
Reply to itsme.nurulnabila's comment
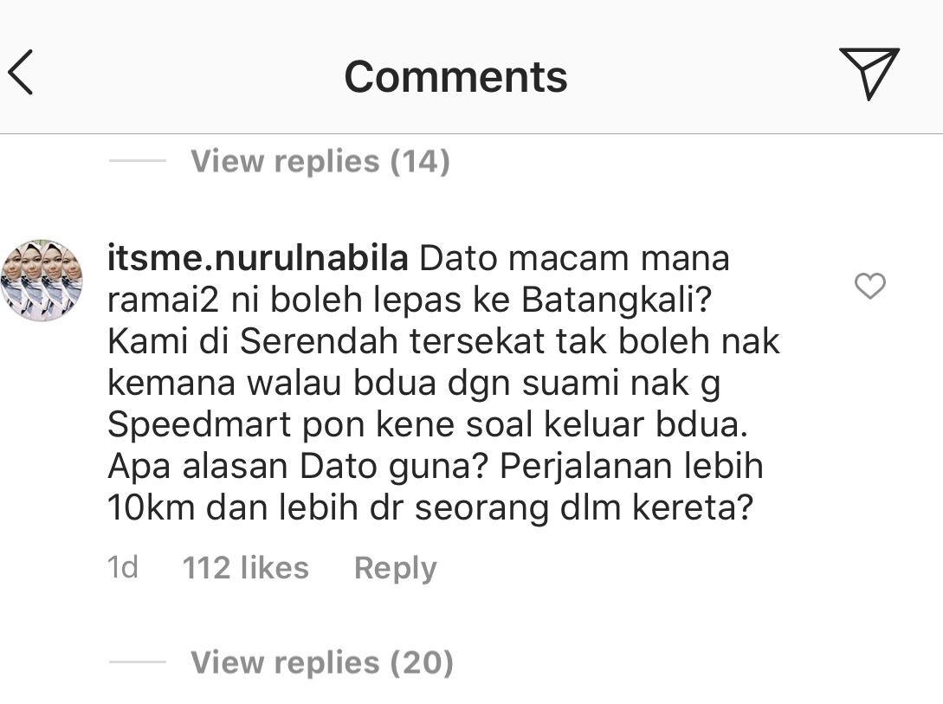[395, 568]
